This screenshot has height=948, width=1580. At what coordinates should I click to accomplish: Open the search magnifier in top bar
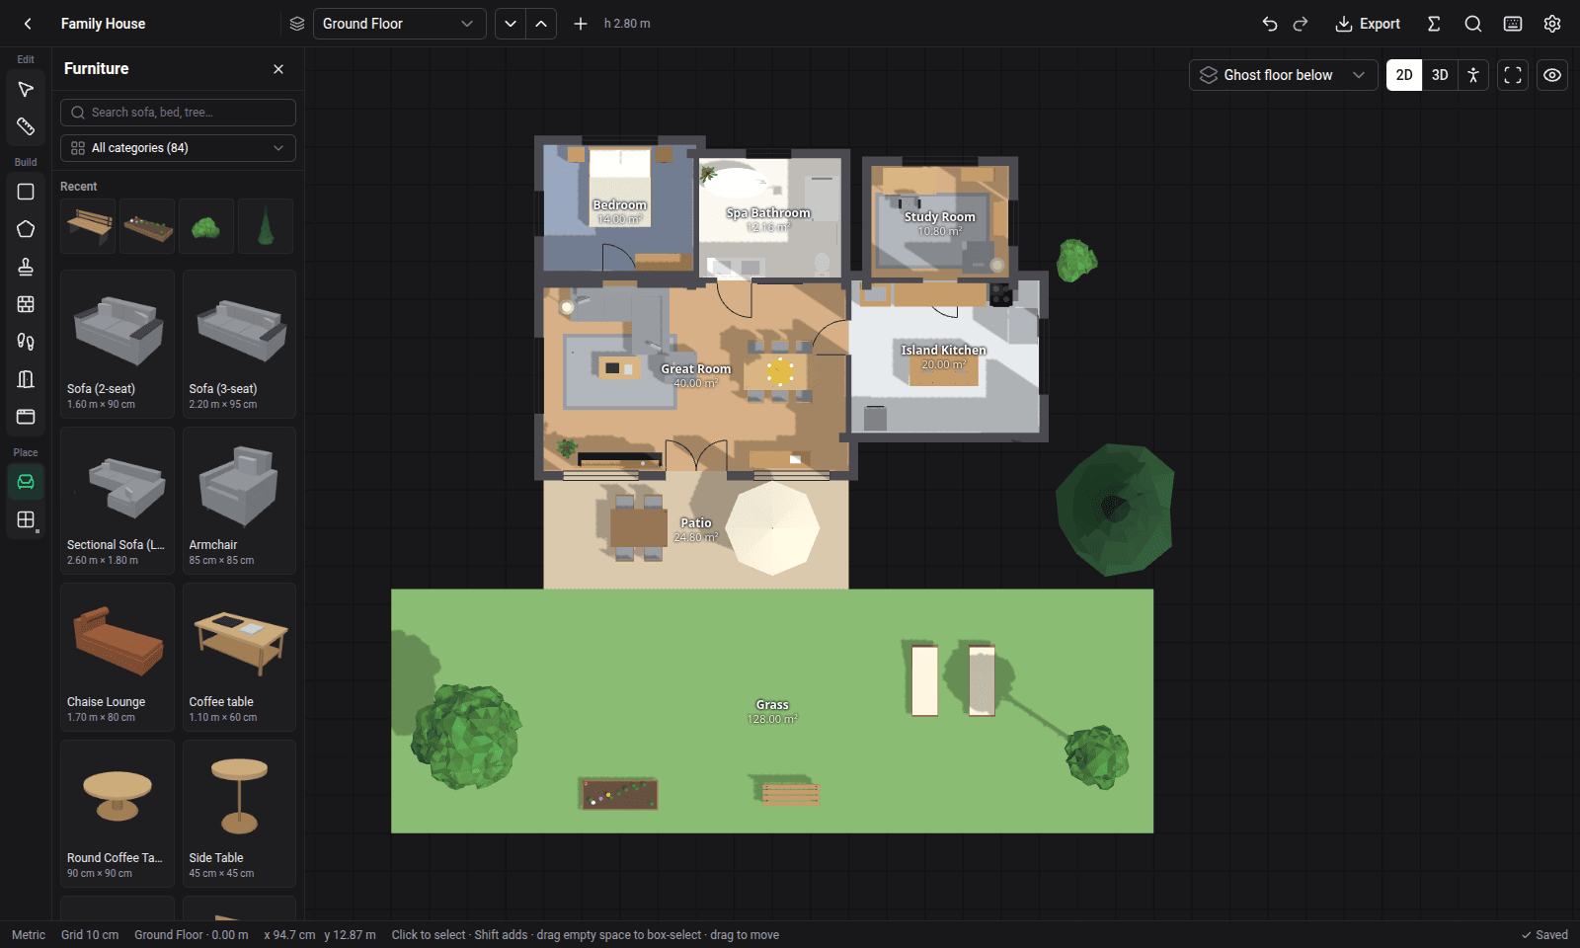point(1473,24)
